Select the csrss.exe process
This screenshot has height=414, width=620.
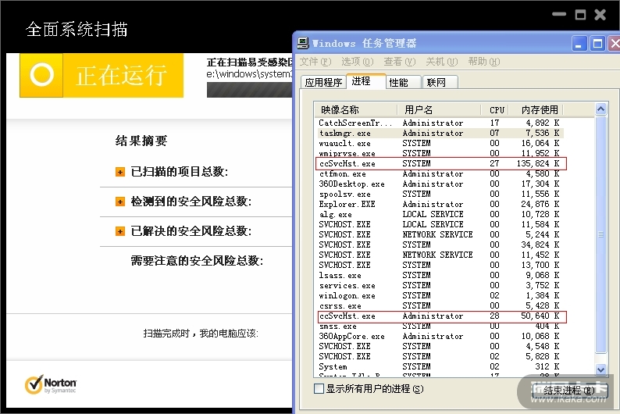coord(440,306)
